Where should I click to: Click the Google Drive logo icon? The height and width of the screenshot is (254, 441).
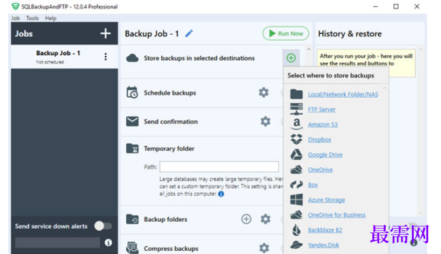(296, 155)
